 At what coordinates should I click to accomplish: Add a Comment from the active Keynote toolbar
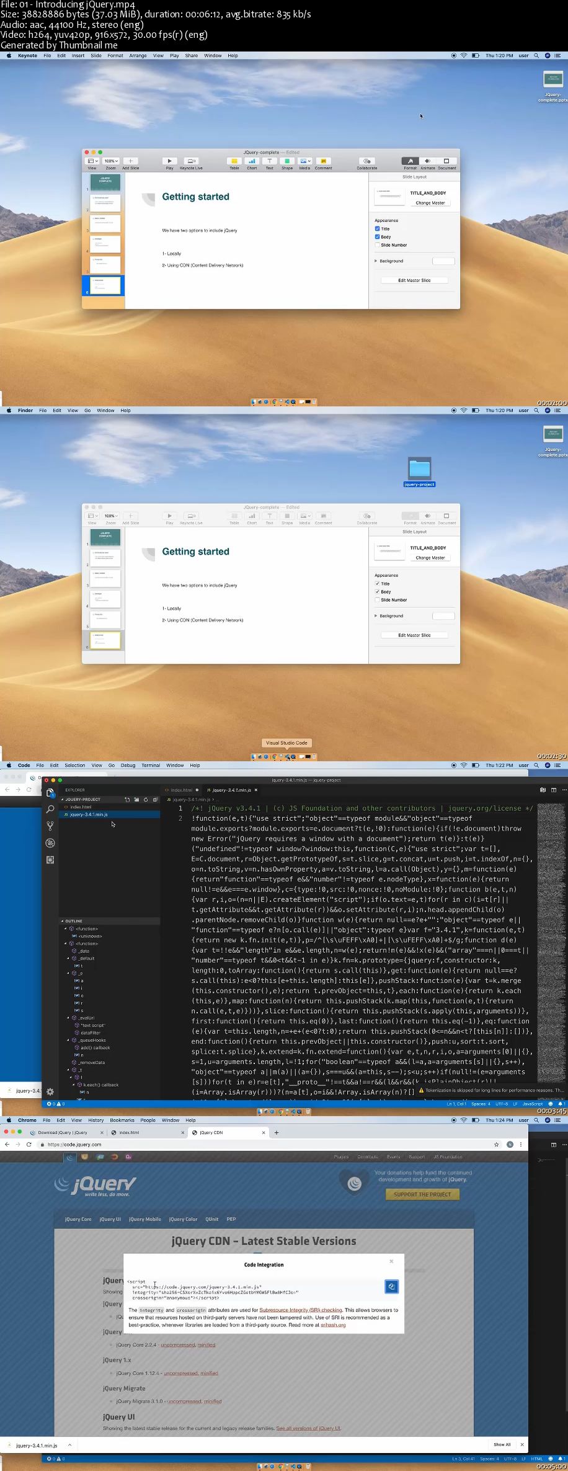coord(323,161)
